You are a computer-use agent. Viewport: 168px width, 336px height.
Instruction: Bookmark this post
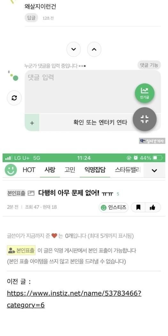[138, 207]
